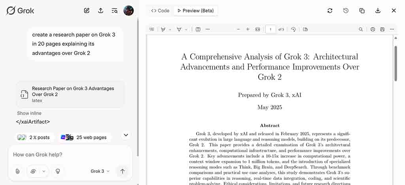Click the '</xaiArtifact>' text

pyautogui.click(x=33, y=122)
